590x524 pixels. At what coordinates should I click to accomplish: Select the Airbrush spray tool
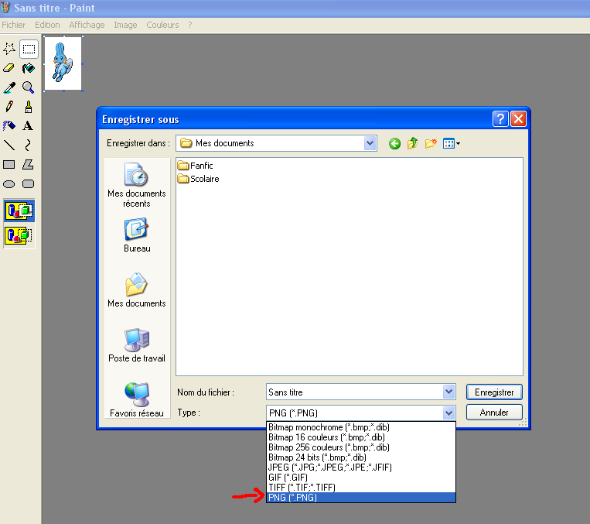[9, 125]
